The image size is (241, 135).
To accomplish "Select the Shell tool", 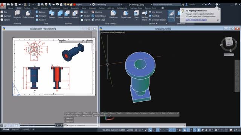I will coord(136,15).
